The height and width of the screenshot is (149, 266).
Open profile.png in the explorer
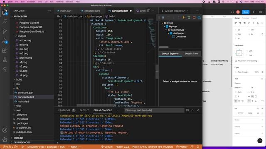(25, 58)
